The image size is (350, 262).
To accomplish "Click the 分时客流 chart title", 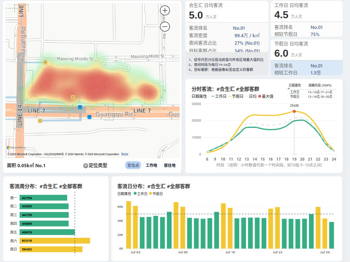I will (x=225, y=89).
